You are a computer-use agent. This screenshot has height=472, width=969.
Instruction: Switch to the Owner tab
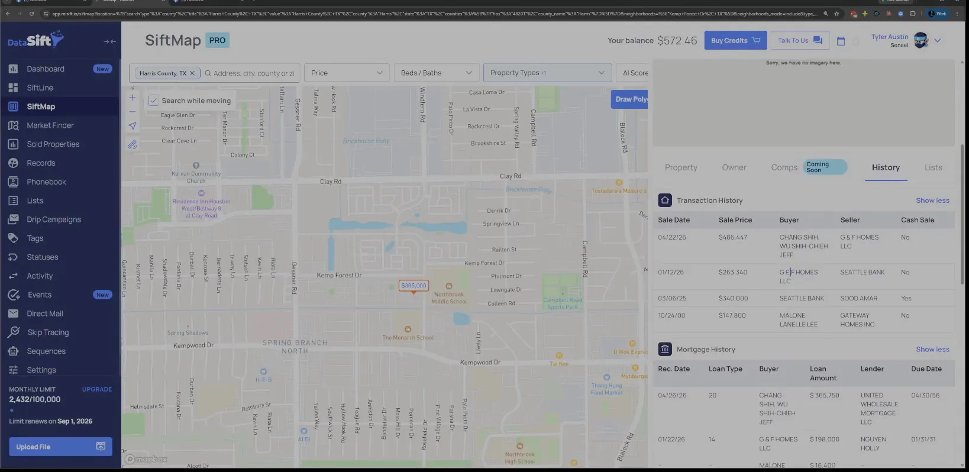(x=734, y=167)
